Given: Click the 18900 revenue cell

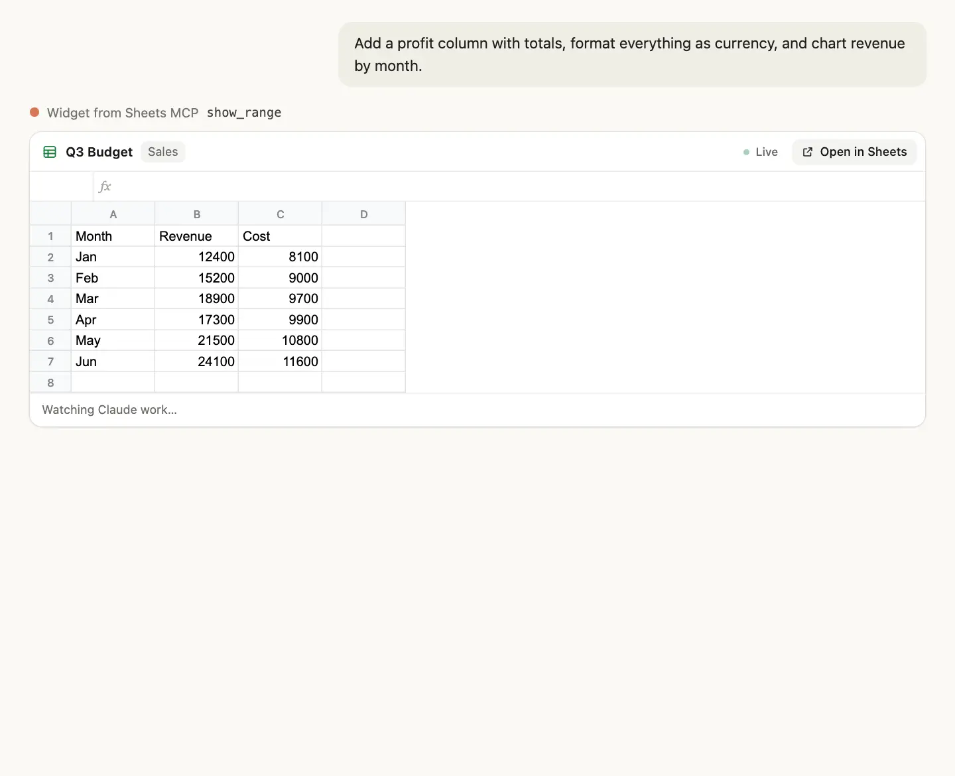Looking at the screenshot, I should pos(197,298).
